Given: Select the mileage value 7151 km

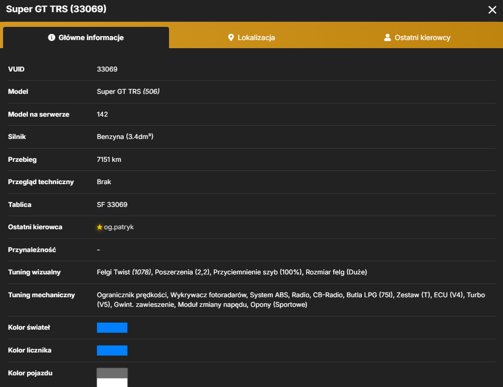Looking at the screenshot, I should pyautogui.click(x=109, y=159).
